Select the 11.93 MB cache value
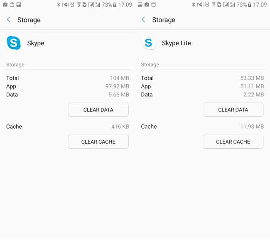The image size is (270, 240). pos(252,127)
